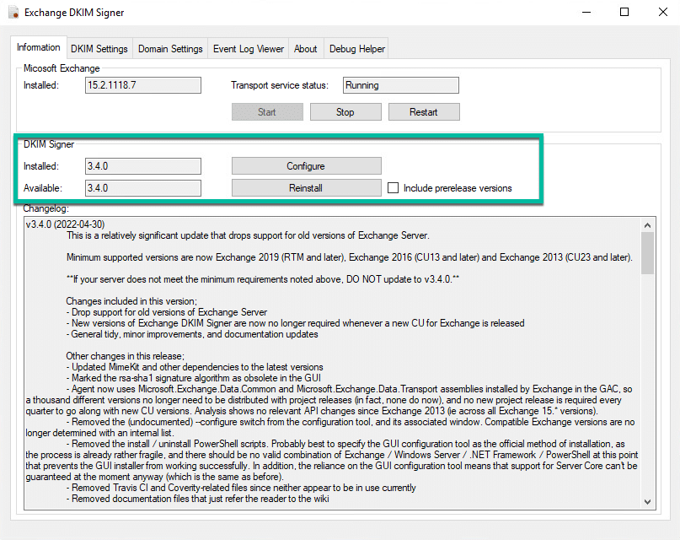Click the 'Changes included in this version;' line
The height and width of the screenshot is (540, 680).
tap(131, 301)
